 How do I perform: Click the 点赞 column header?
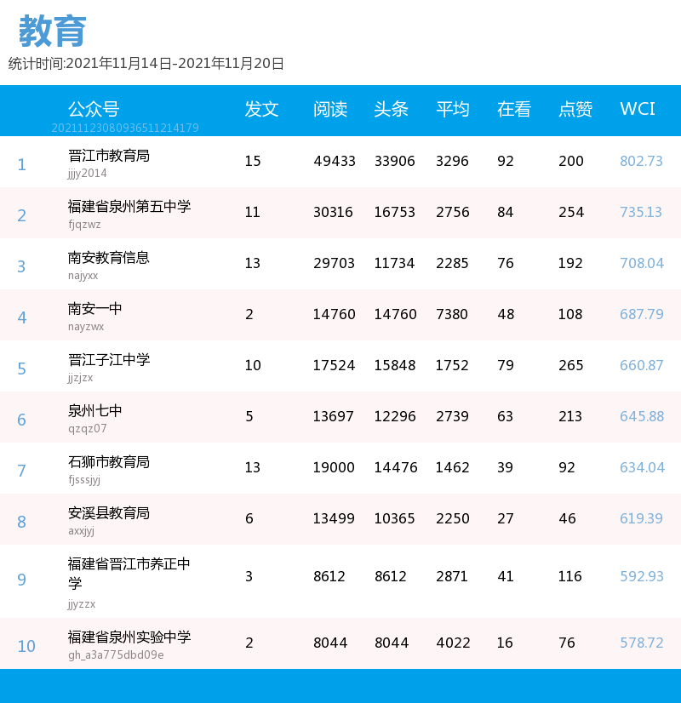pyautogui.click(x=575, y=109)
